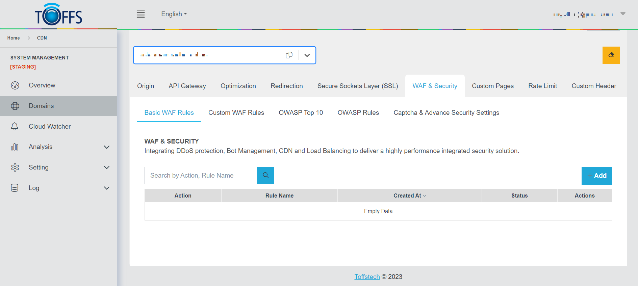Select the Domains globe item
The height and width of the screenshot is (286, 638).
(x=41, y=106)
